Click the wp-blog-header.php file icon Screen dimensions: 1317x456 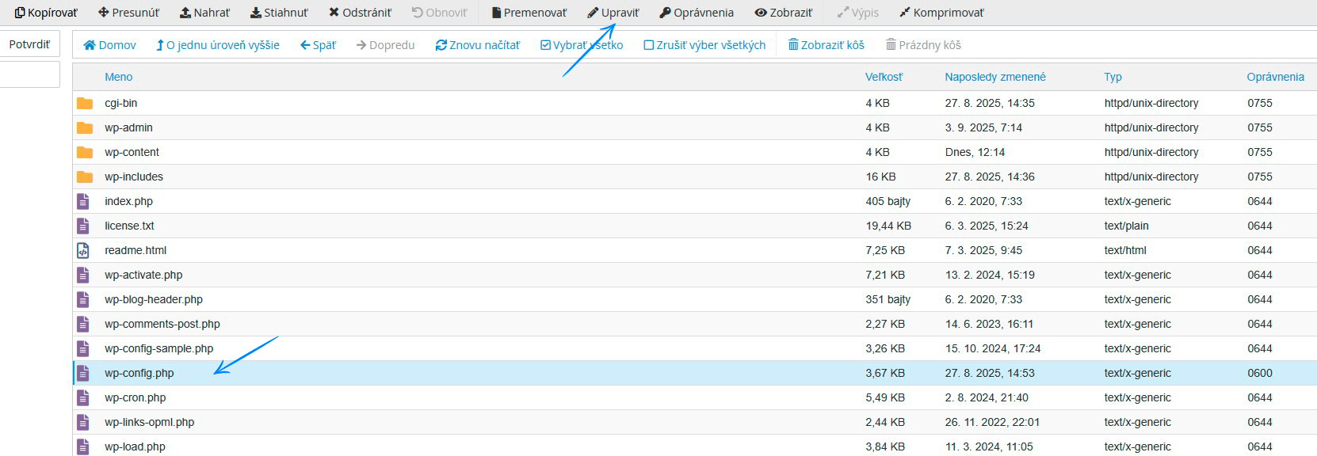click(x=83, y=299)
